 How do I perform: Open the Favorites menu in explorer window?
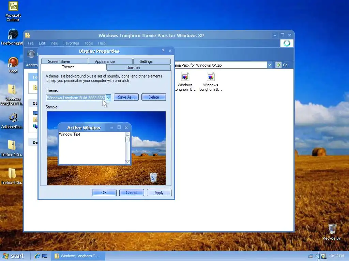pos(71,43)
